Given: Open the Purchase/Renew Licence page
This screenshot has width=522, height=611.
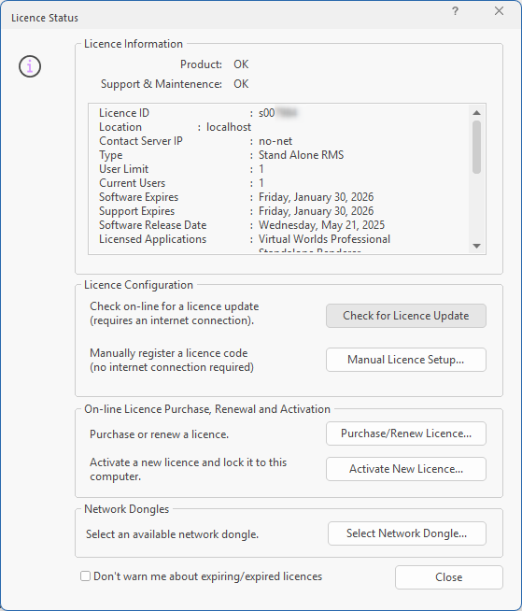Looking at the screenshot, I should pyautogui.click(x=406, y=433).
